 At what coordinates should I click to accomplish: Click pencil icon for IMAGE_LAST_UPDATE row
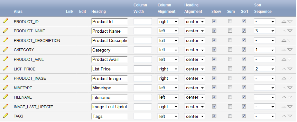pos(6,106)
